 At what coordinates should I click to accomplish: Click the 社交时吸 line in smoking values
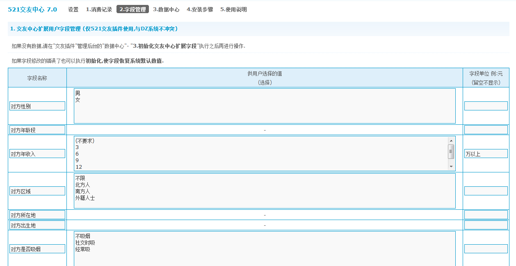coord(85,243)
